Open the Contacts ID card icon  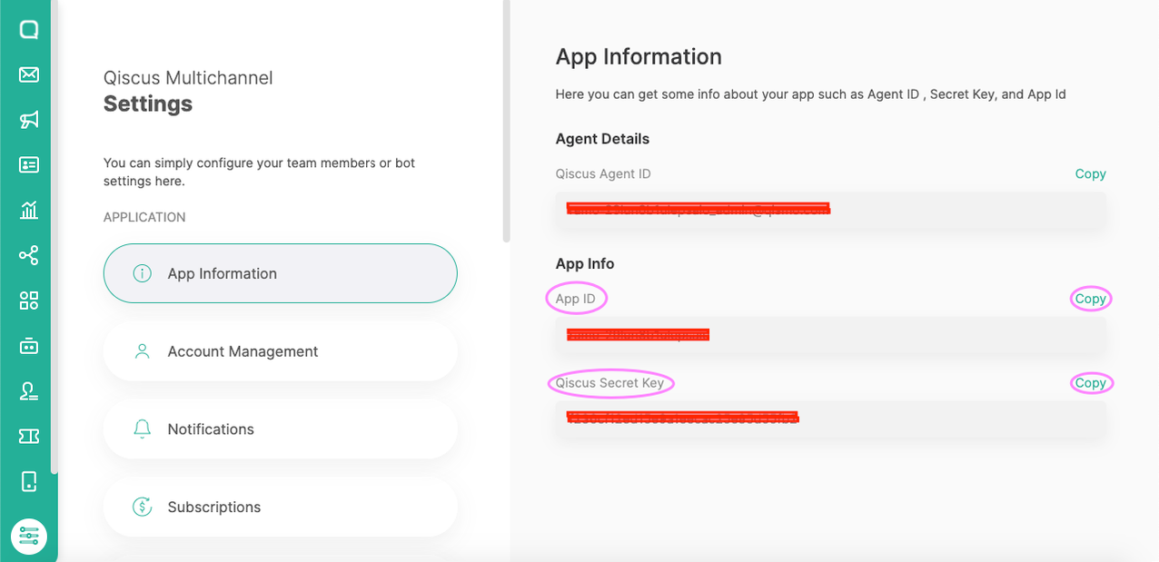coord(27,164)
